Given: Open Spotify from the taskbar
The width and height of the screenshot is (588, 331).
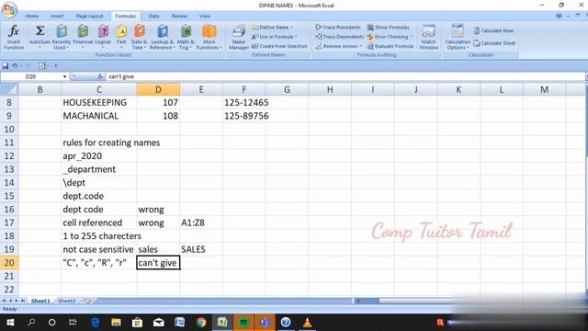Looking at the screenshot, I should [243, 323].
